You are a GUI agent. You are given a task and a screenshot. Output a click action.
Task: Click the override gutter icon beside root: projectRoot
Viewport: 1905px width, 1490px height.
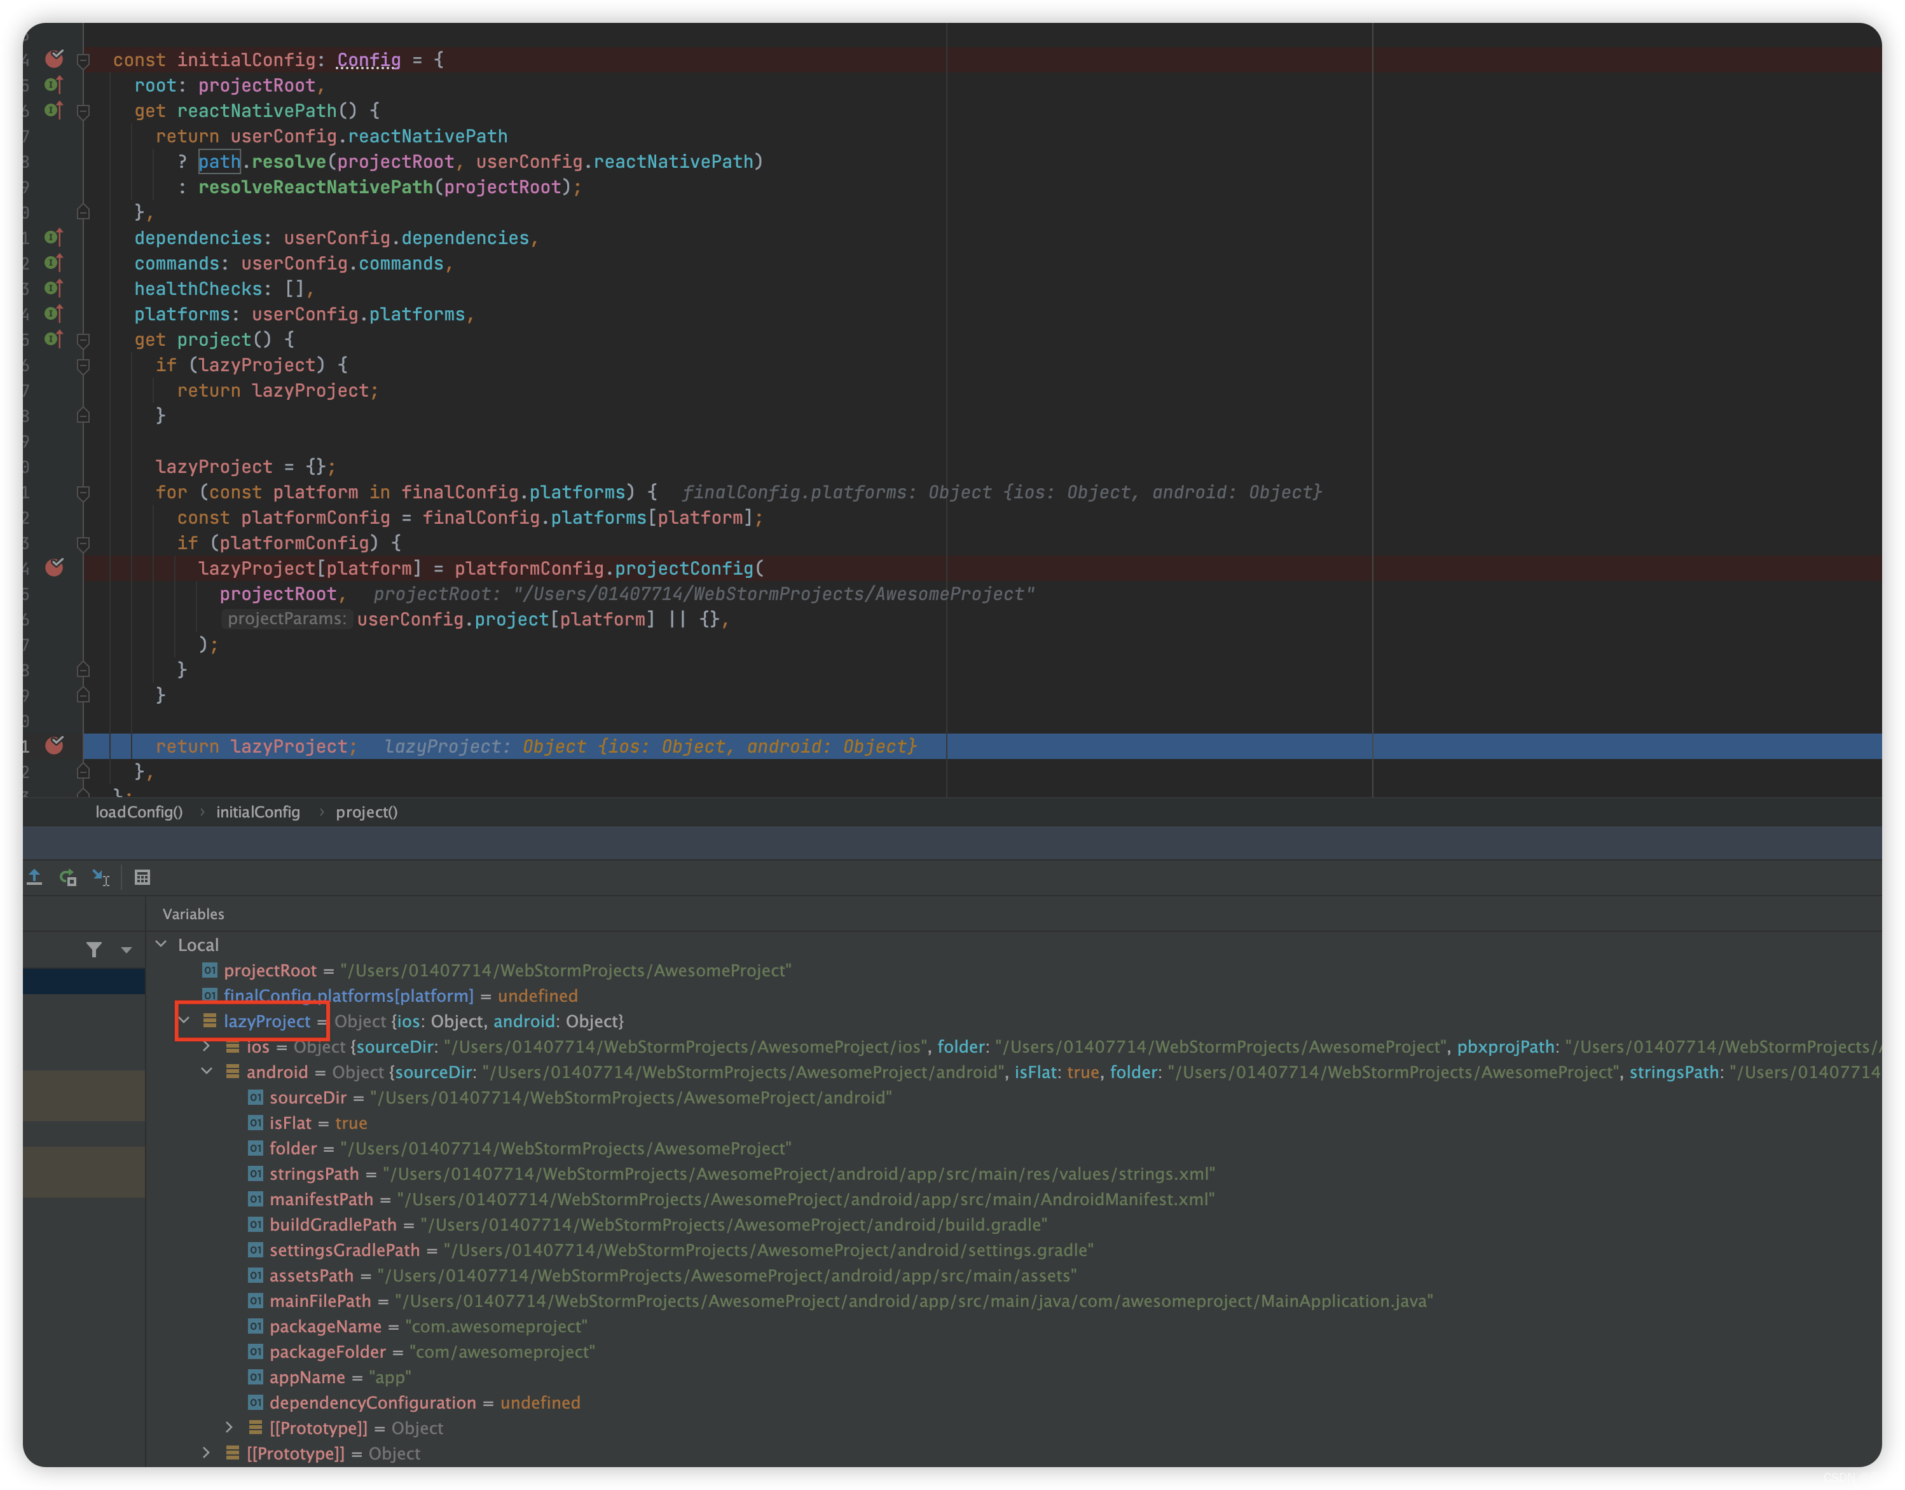point(53,85)
